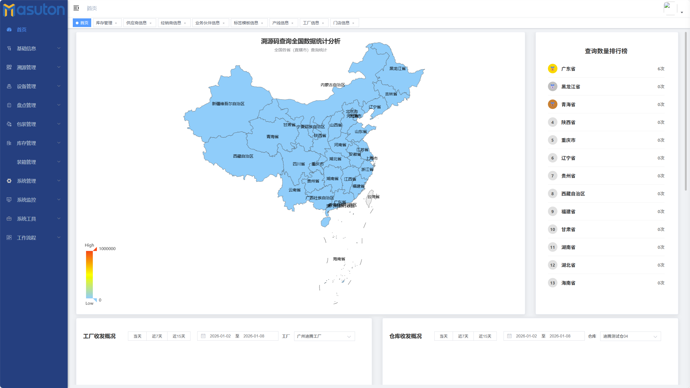
Task: Click the 包装管理 sidebar icon
Action: coord(9,124)
